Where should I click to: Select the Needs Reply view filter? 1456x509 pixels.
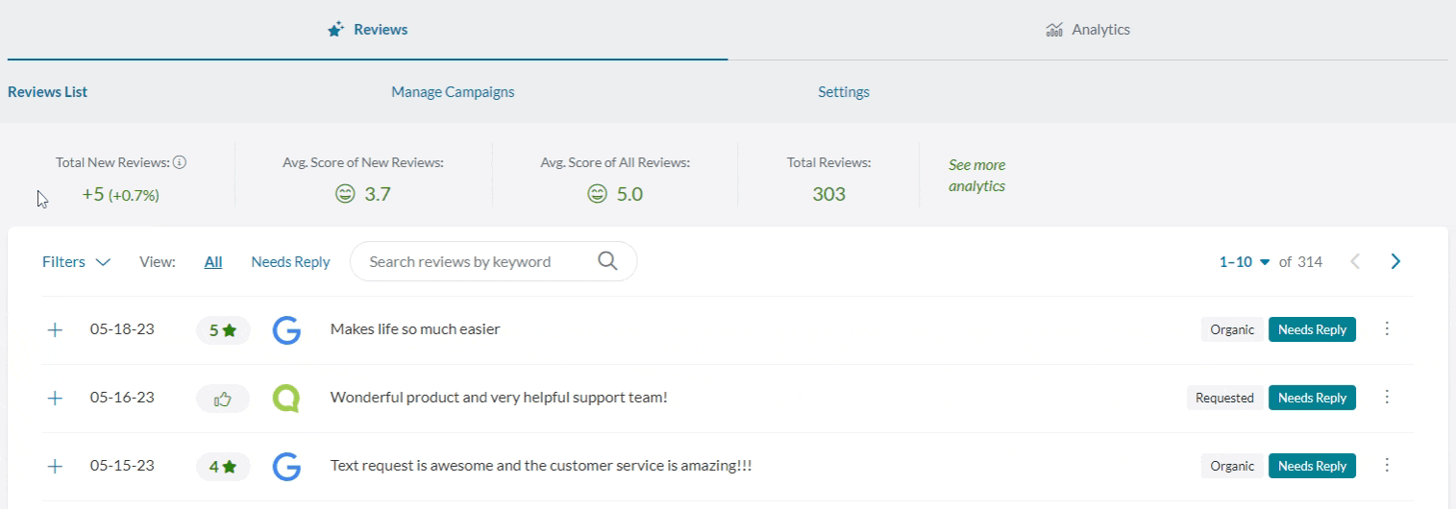290,262
